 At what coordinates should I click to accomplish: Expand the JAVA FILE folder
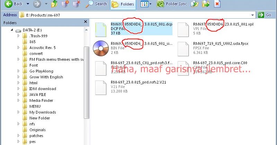pyautogui.click(x=18, y=95)
